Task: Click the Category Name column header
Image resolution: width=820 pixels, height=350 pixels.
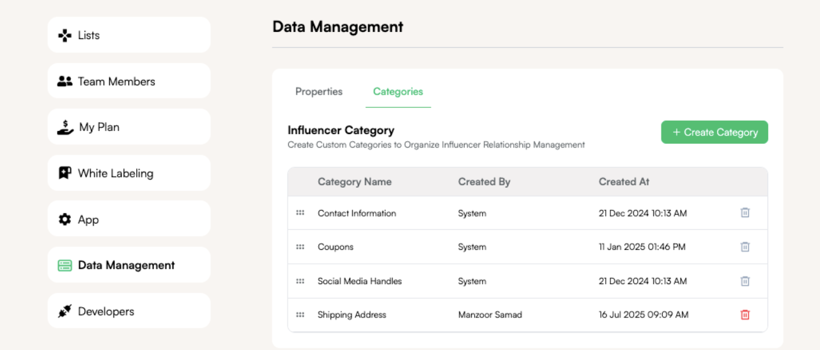Action: 355,181
